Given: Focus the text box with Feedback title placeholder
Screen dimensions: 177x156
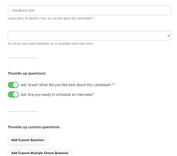Looking at the screenshot, I should (90, 10).
